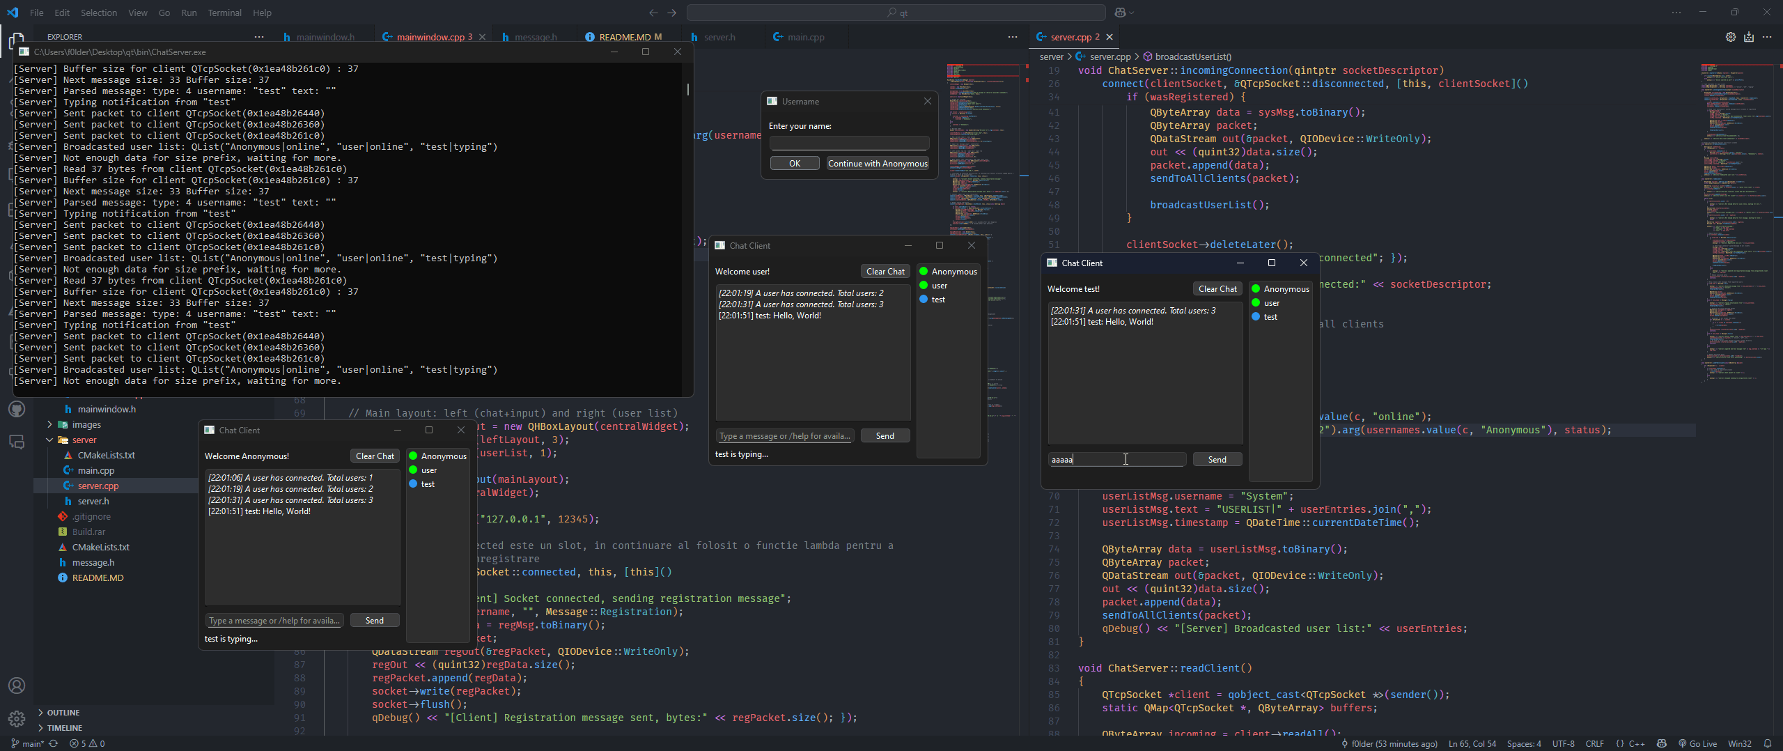Expand the images folder in the Explorer

point(86,424)
